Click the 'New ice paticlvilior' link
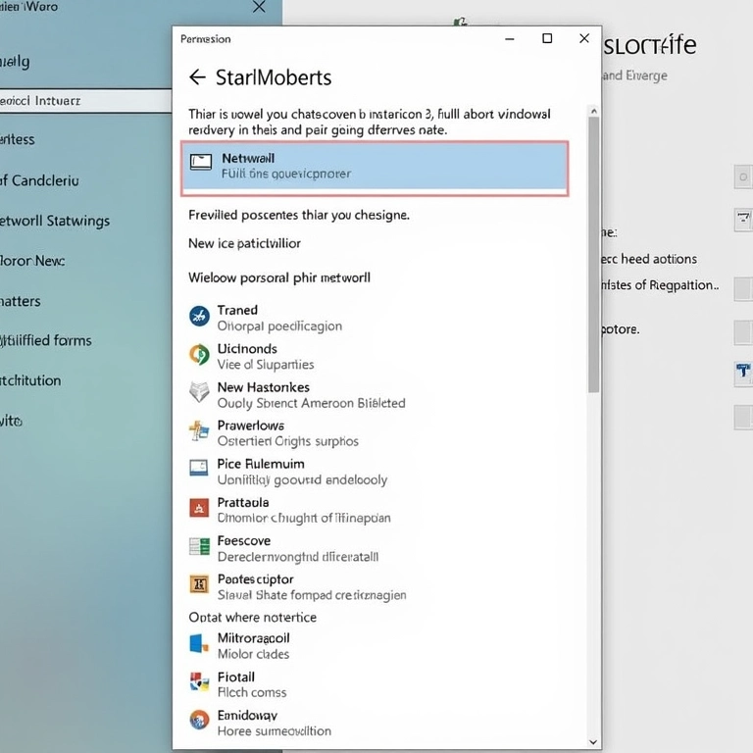Image resolution: width=753 pixels, height=753 pixels. (x=244, y=243)
